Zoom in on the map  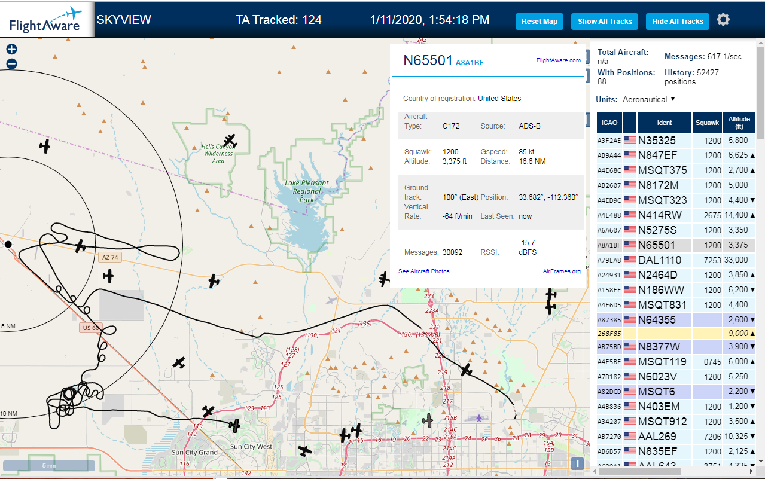tap(11, 50)
